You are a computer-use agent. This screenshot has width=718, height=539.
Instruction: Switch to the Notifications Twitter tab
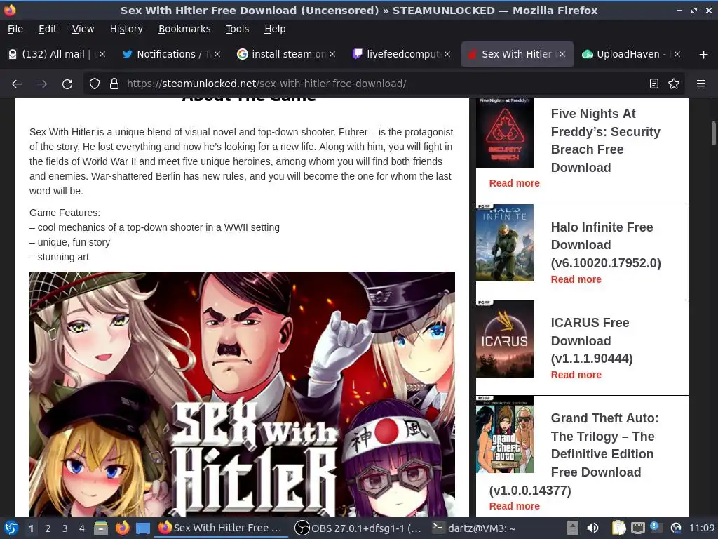coord(172,54)
